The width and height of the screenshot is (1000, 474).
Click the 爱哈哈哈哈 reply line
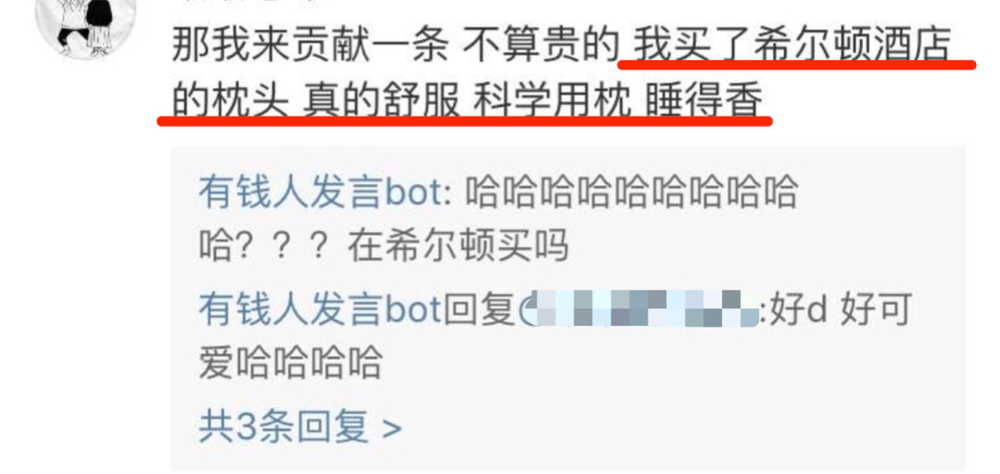click(x=290, y=363)
